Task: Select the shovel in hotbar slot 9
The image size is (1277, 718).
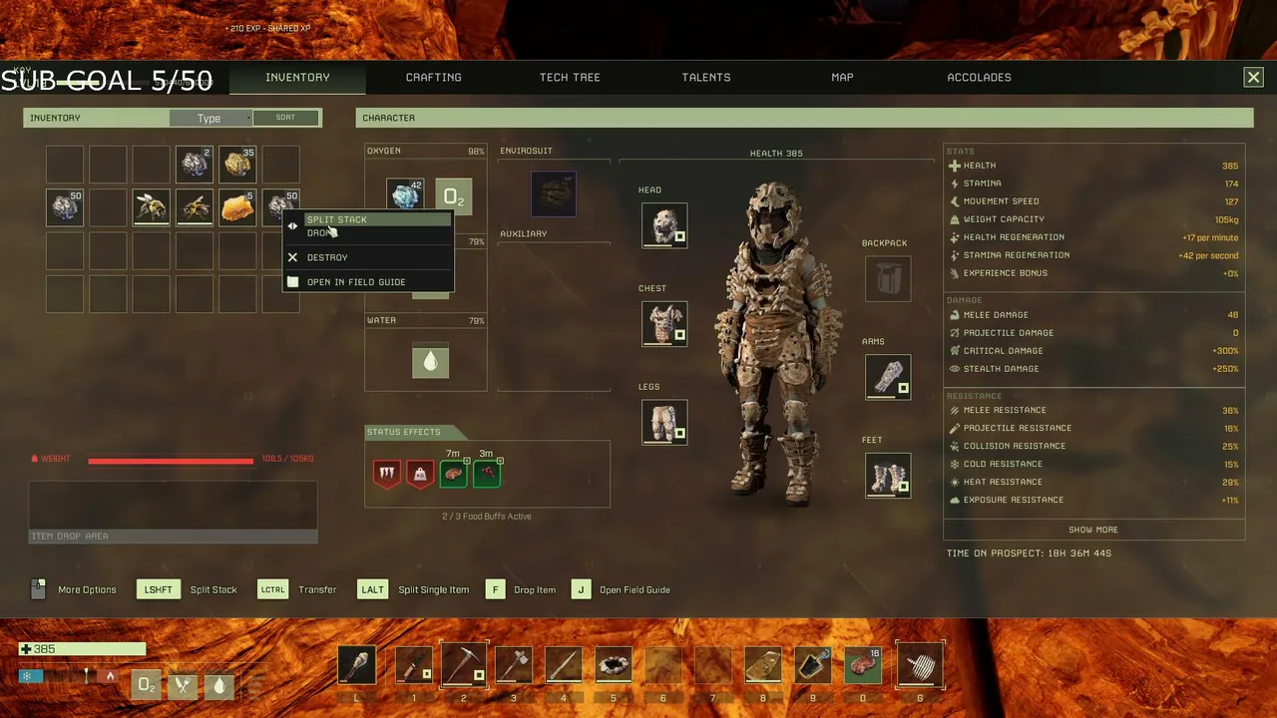Action: tap(813, 664)
